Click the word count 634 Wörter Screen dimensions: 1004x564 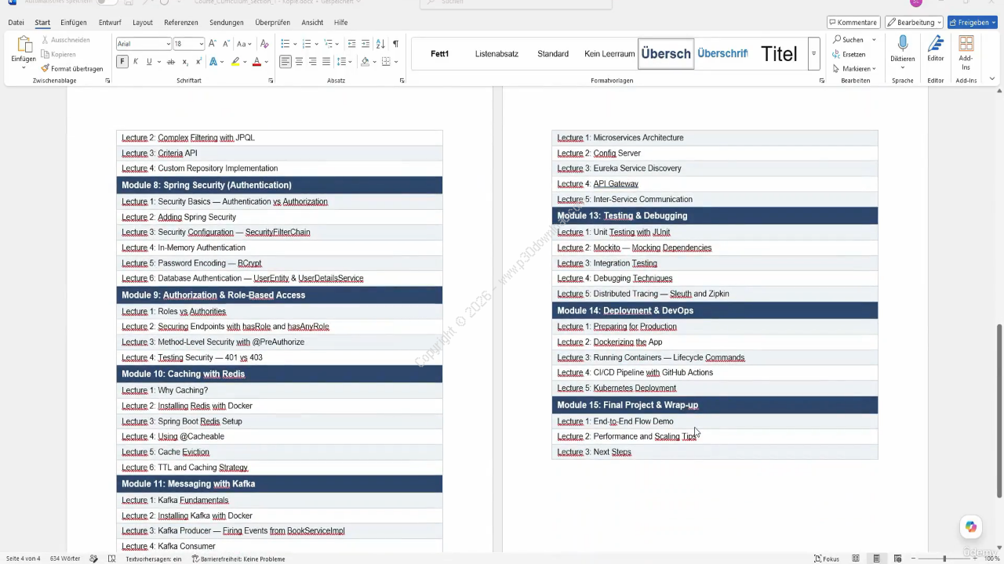click(65, 559)
